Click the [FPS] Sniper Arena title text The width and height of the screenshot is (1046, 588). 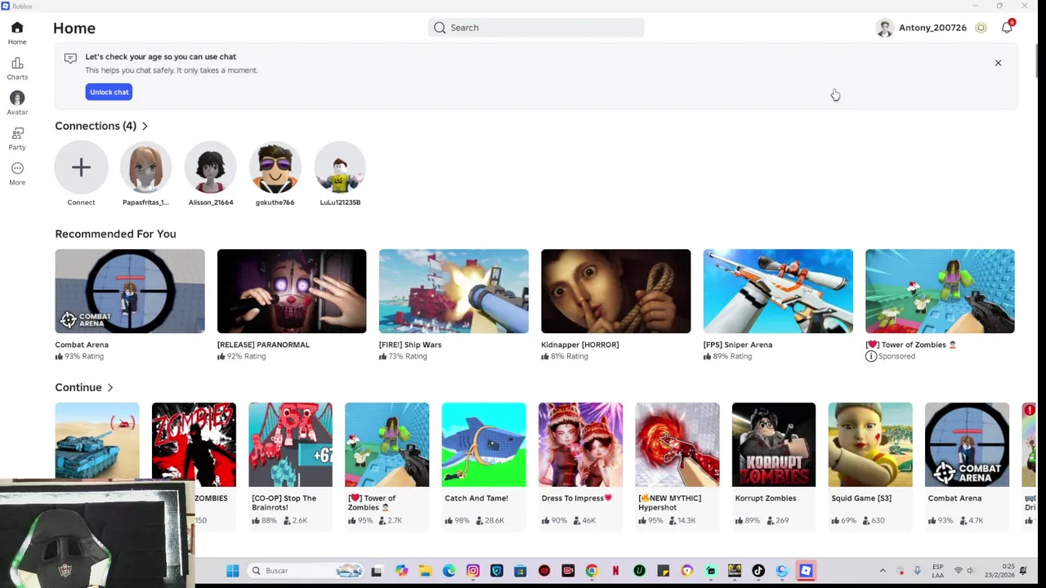click(737, 345)
